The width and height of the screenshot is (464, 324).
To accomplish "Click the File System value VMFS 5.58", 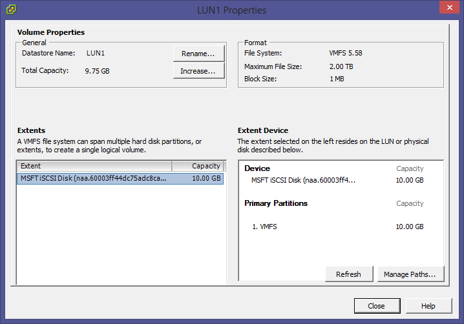I will (346, 53).
